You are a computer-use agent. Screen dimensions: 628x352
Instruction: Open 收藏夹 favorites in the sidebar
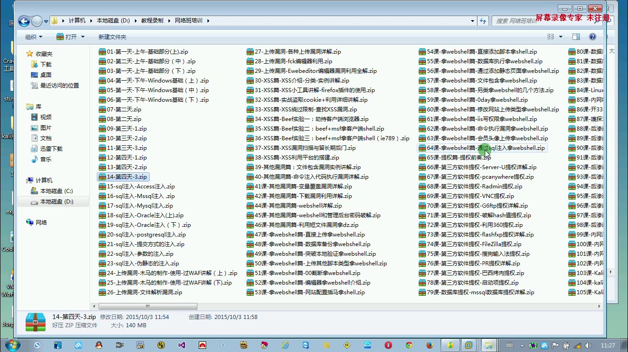click(44, 54)
